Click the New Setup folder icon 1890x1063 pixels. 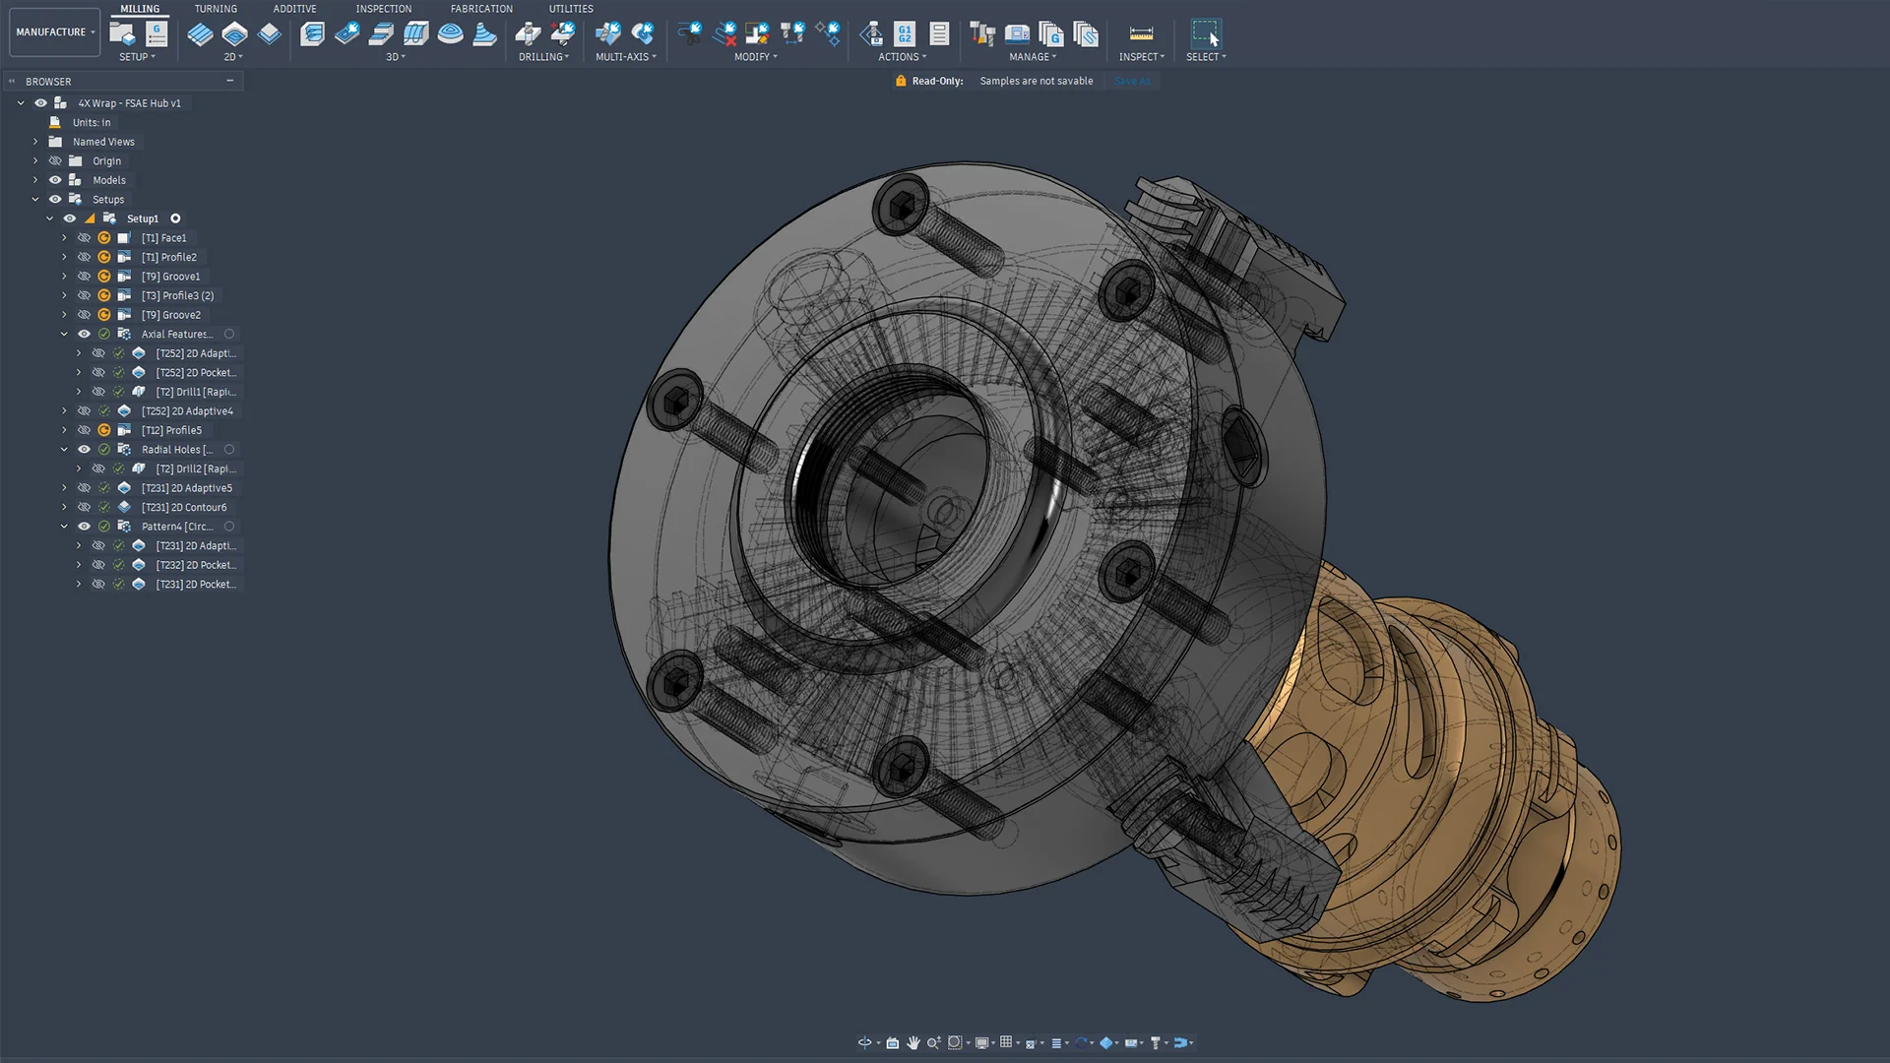tap(122, 33)
